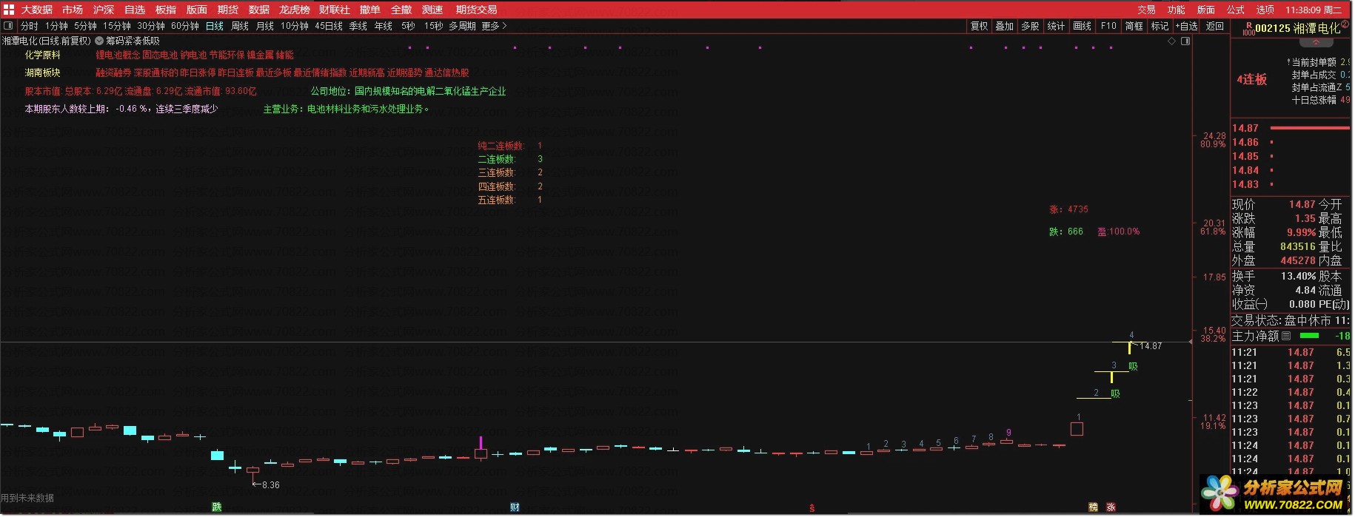Click the 复权 toolbar button

(x=979, y=26)
